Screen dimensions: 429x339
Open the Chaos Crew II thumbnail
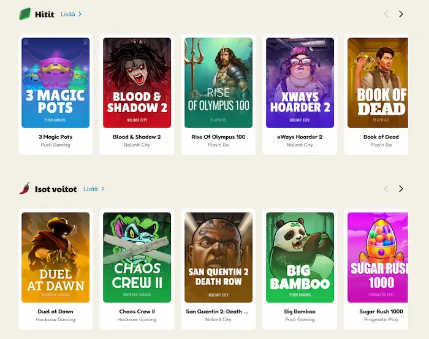(x=137, y=257)
